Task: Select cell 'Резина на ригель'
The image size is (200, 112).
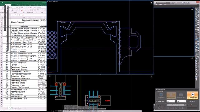Action: (x=24, y=83)
